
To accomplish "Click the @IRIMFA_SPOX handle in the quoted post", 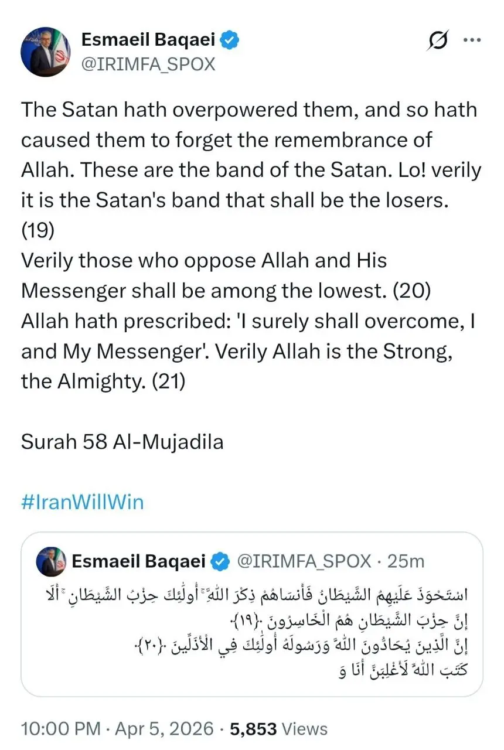I will (x=304, y=562).
